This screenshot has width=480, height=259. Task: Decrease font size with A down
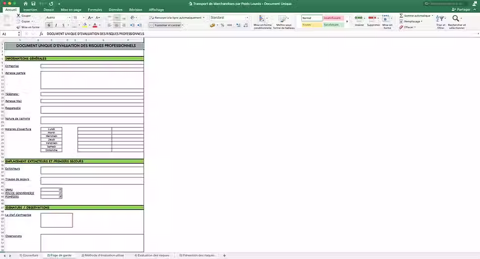click(x=97, y=18)
